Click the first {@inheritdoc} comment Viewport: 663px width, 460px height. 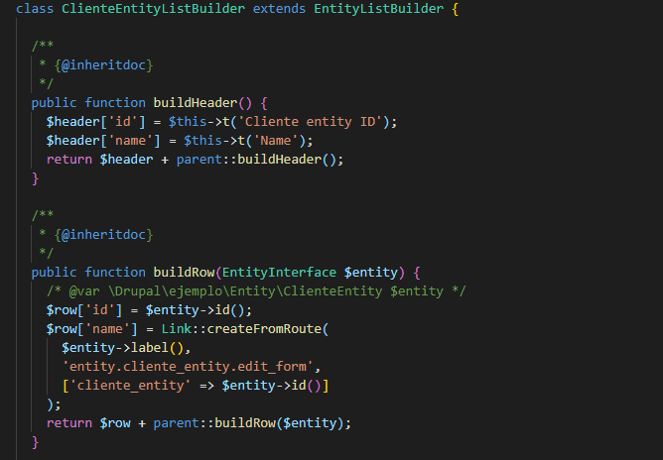[x=103, y=65]
